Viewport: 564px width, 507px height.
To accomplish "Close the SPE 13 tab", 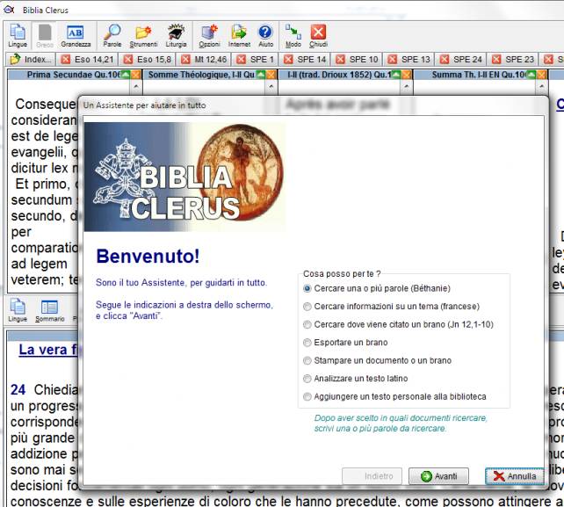I will coord(393,60).
